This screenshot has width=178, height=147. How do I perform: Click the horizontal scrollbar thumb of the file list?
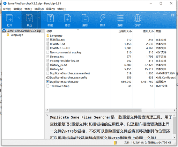click(x=95, y=110)
